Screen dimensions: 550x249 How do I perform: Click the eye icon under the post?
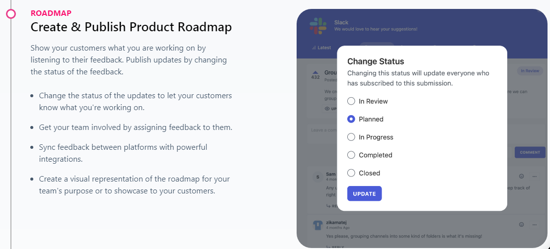(327, 109)
